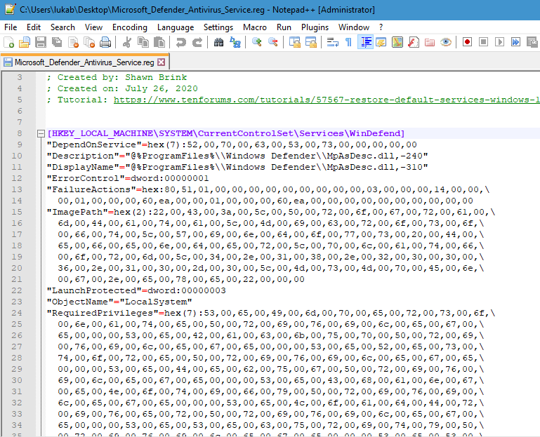
Task: Save the current file via floppy icon
Action: [41, 42]
